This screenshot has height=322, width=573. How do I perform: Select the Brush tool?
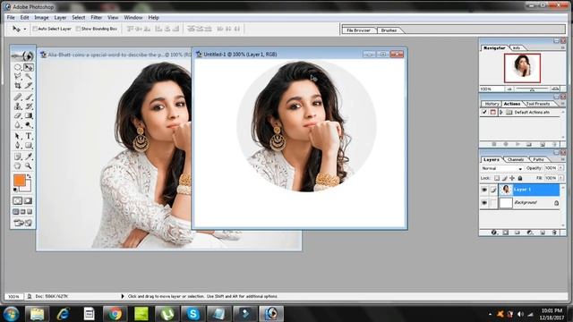coord(29,97)
